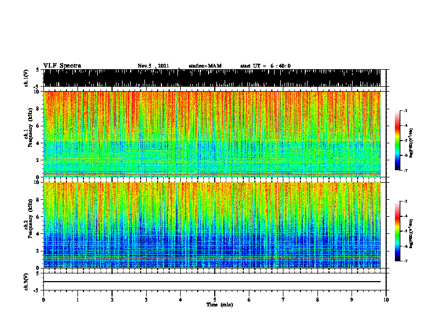Screen dimensions: 435x336
Task: Click the "-4" value on ch.1 colorbar
Action: click(405, 126)
